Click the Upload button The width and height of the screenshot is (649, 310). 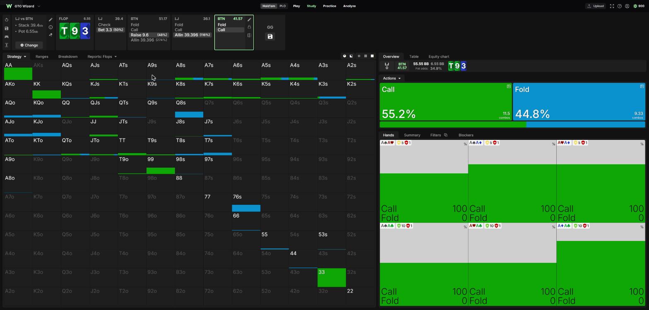tap(595, 6)
